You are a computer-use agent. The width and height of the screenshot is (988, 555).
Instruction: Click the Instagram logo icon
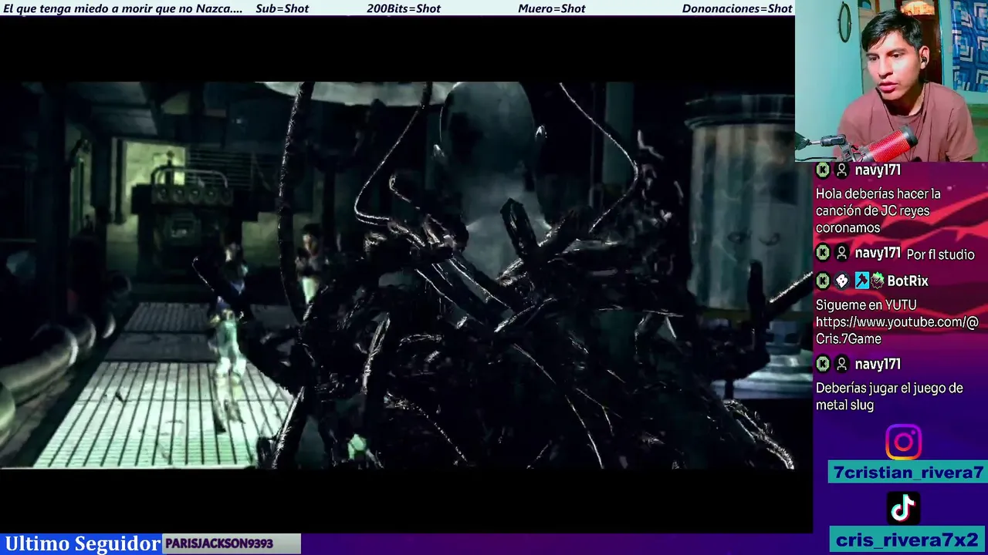tap(903, 442)
